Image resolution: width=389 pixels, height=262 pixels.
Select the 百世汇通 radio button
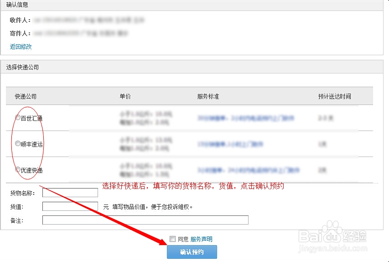(x=18, y=117)
